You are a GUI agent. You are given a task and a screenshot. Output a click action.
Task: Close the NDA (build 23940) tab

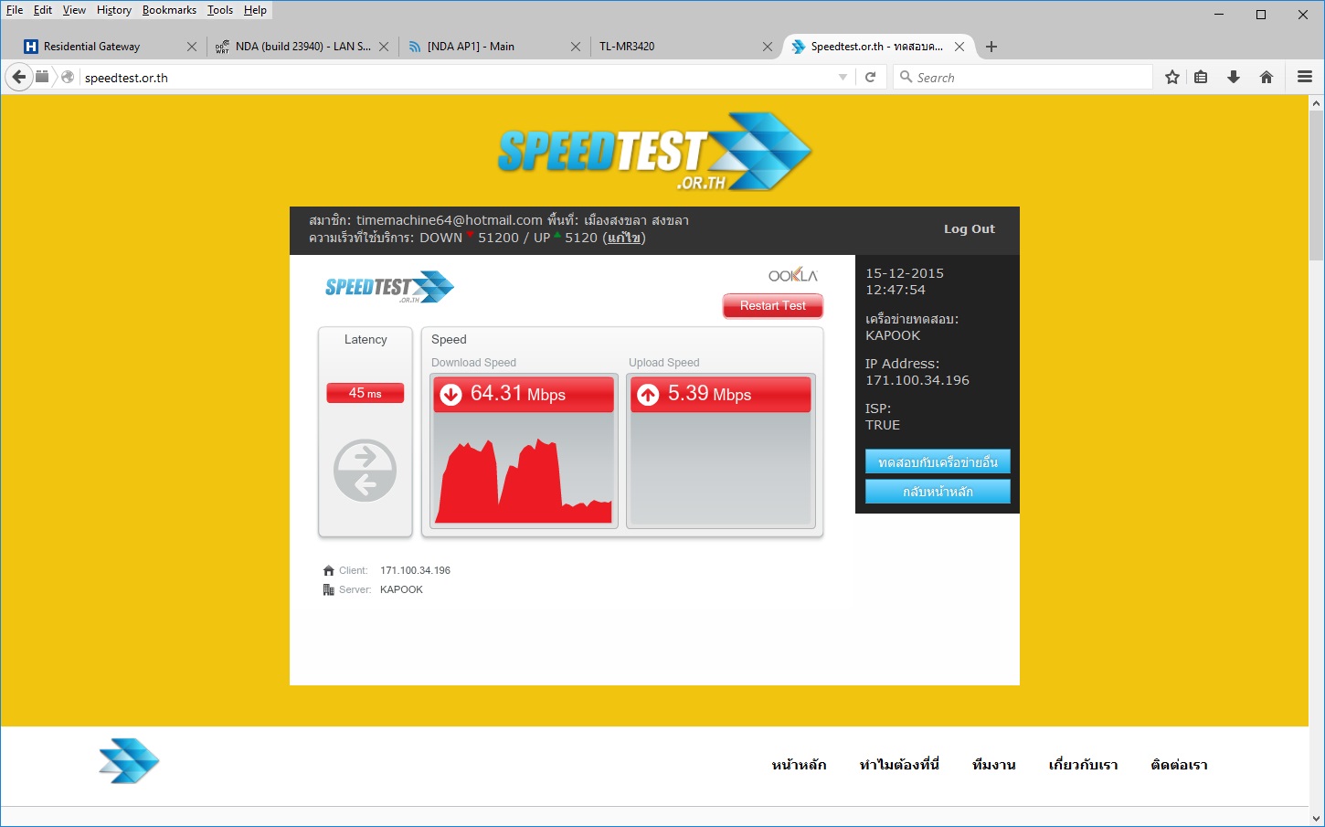(x=384, y=47)
